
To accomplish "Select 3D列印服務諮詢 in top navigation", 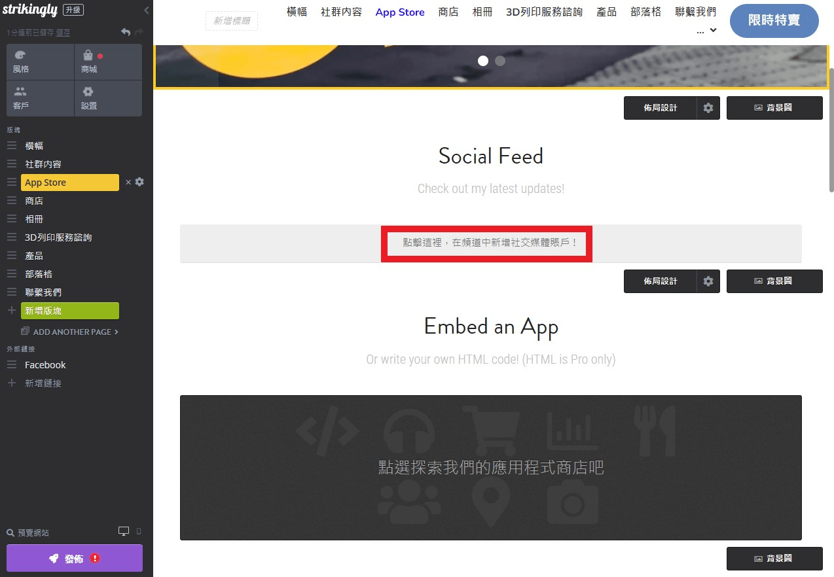I will (x=544, y=12).
